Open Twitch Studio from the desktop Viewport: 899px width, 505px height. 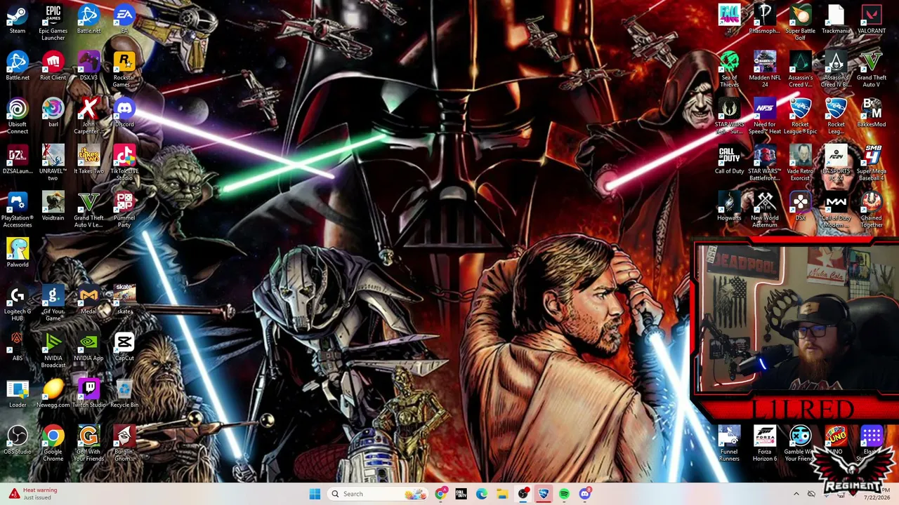88,393
